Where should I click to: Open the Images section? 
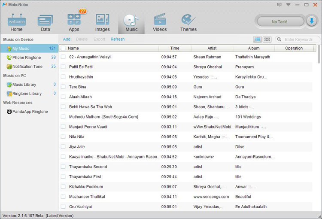(x=102, y=22)
